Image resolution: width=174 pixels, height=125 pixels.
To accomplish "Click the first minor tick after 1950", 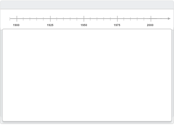I will click(90, 19).
